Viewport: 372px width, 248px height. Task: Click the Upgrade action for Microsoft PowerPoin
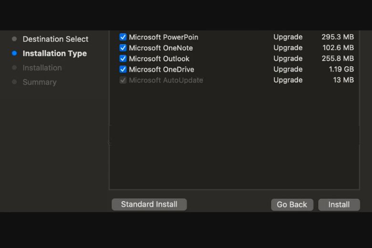pos(288,37)
